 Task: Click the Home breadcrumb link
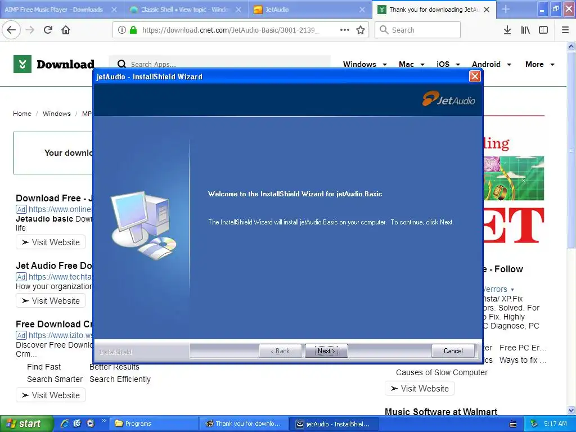click(22, 114)
